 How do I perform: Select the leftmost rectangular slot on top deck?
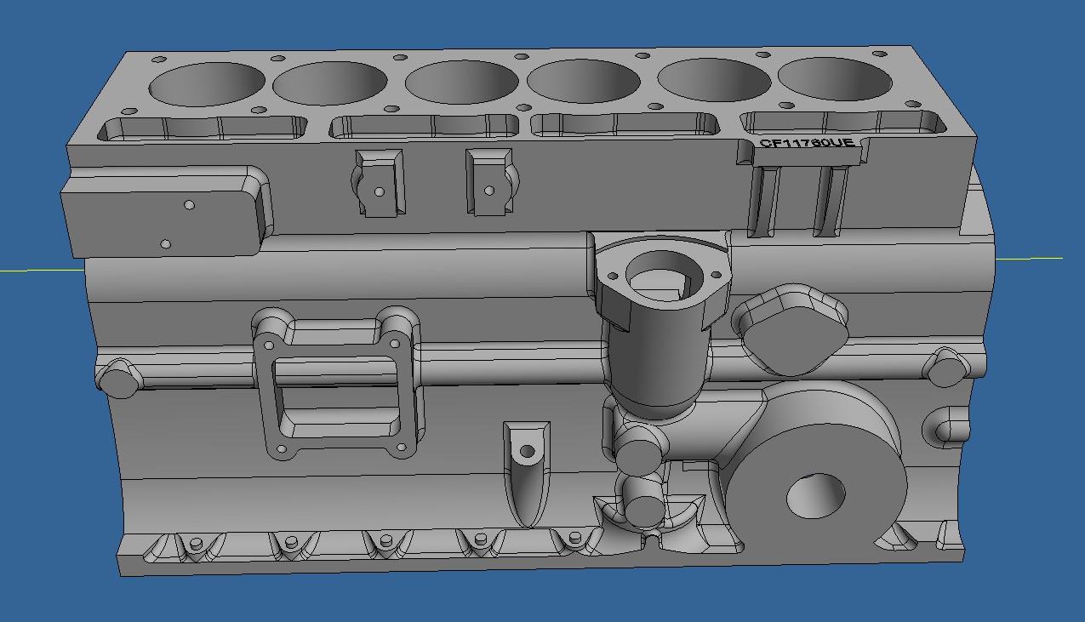click(x=202, y=128)
